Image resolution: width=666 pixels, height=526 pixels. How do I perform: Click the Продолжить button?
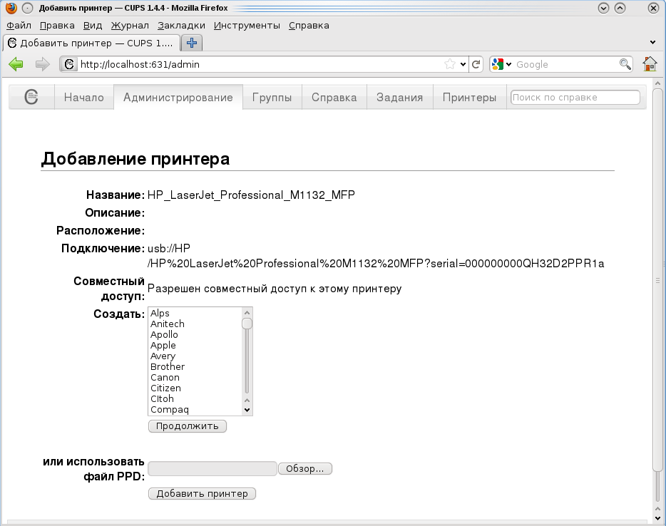click(x=188, y=426)
